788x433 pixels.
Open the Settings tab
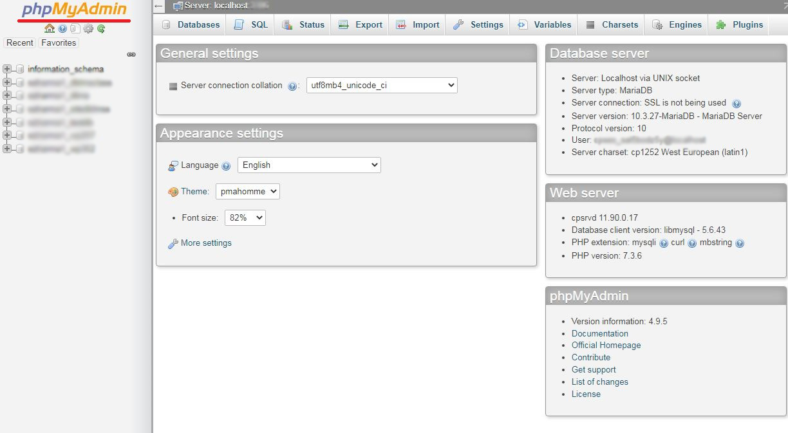(x=478, y=24)
